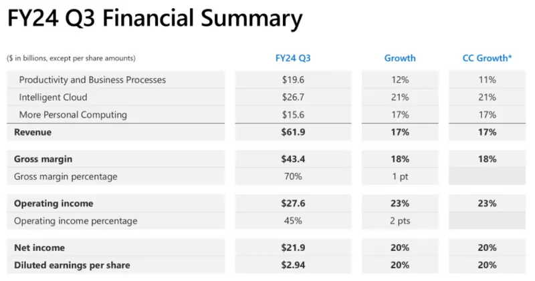Click the Intelligent Cloud row label

coord(53,97)
